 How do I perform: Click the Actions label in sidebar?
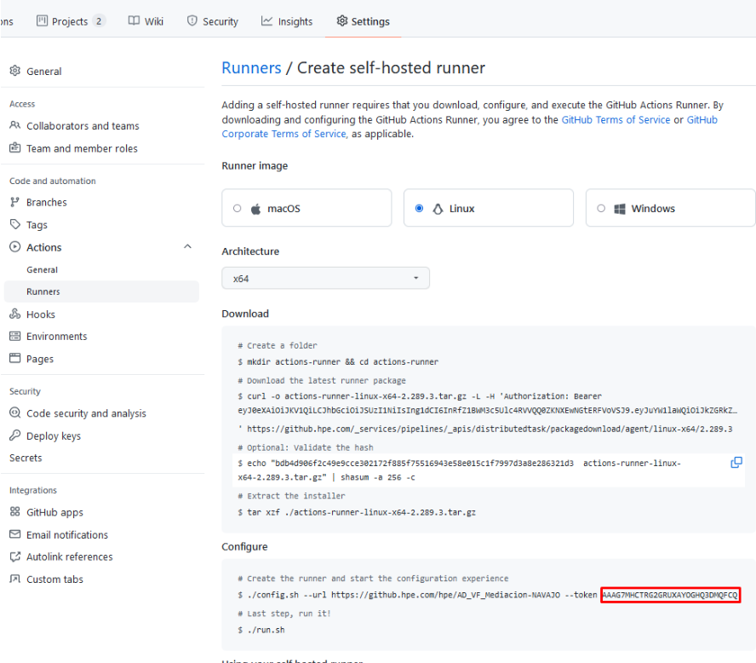pyautogui.click(x=44, y=247)
